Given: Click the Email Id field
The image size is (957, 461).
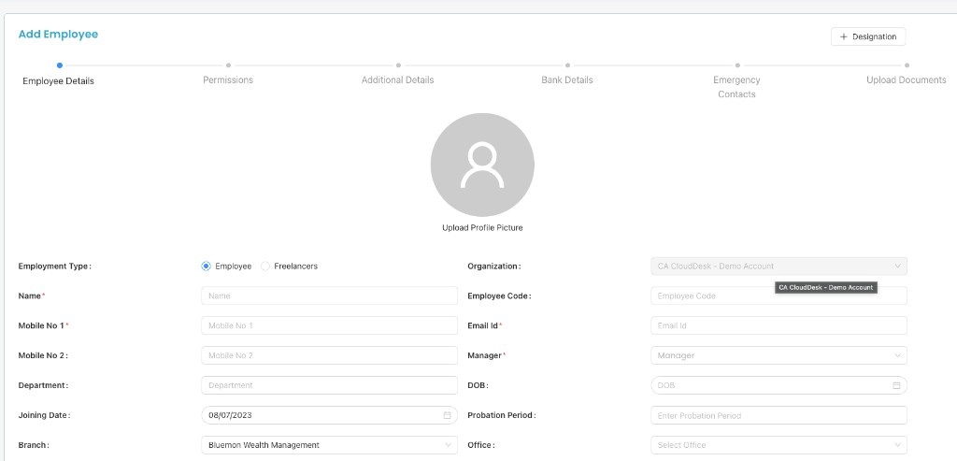Looking at the screenshot, I should click(778, 325).
